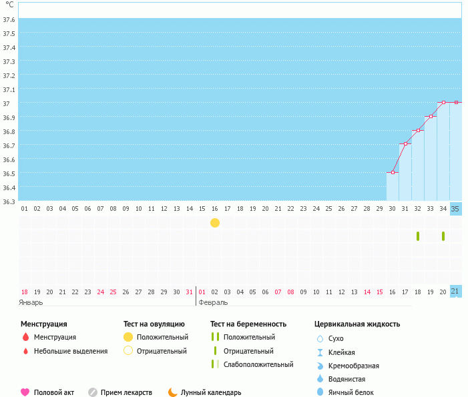The image size is (468, 397).
Task: Select the grey Прием лекарств pill icon
Action: click(93, 392)
